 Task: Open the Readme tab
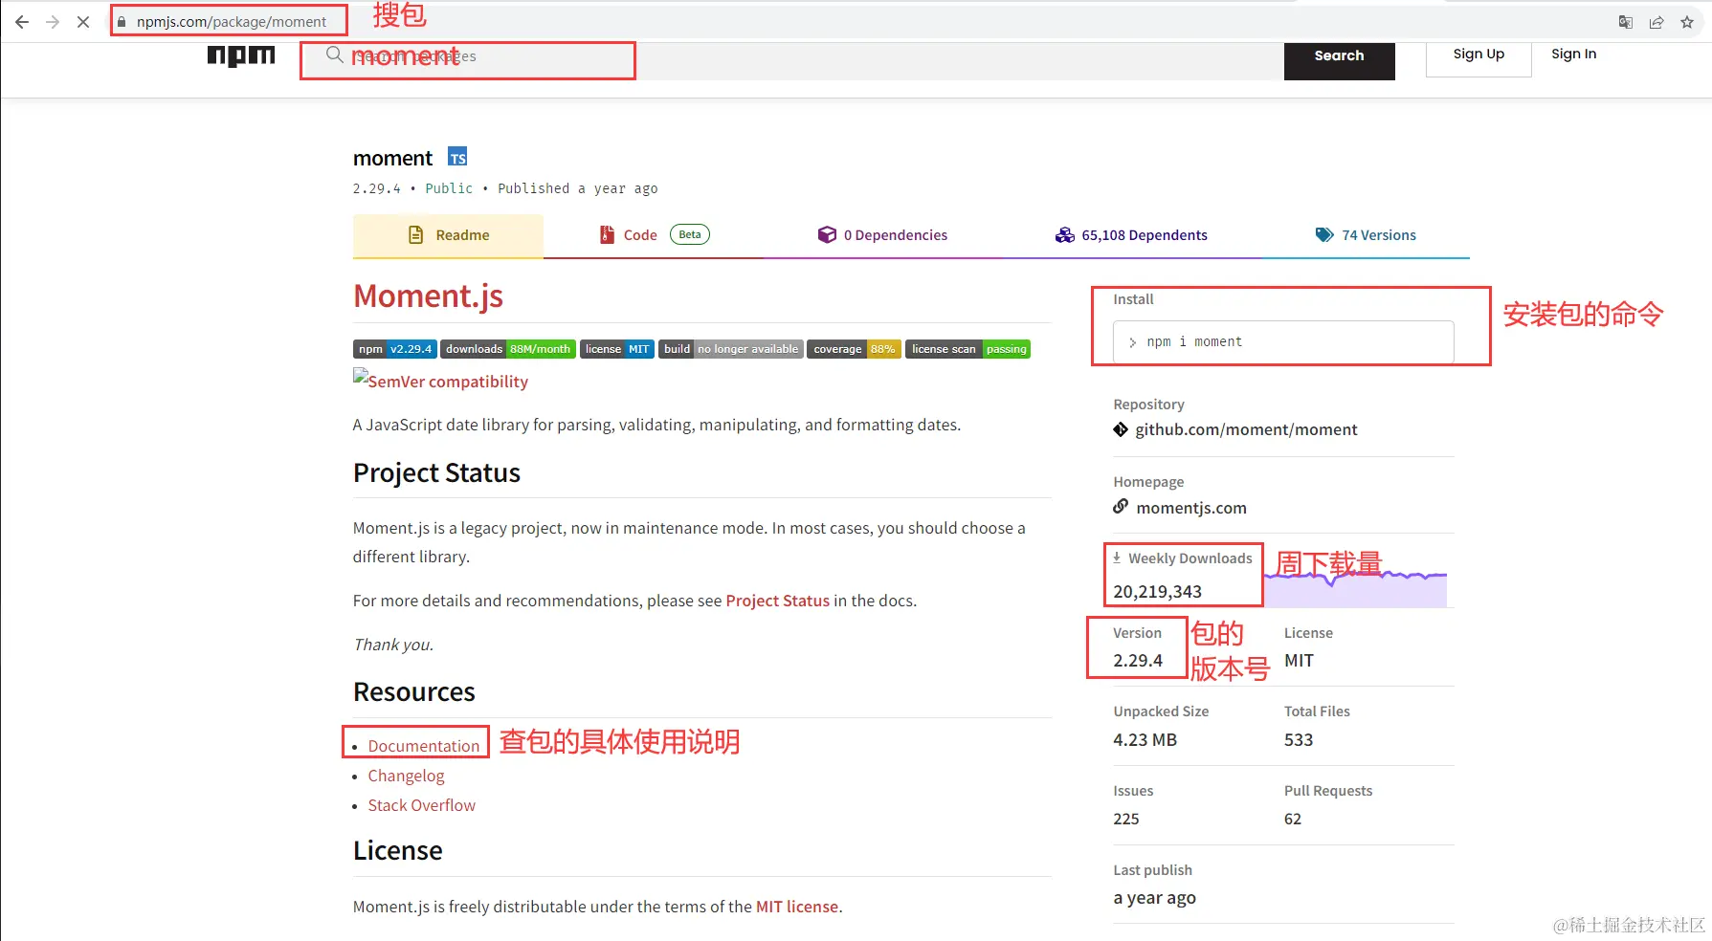tap(448, 235)
